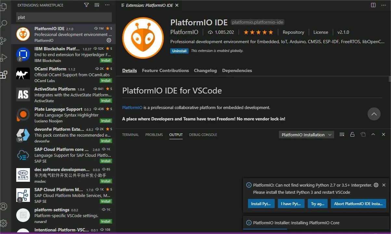Image resolution: width=391 pixels, height=234 pixels.
Task: Open the Manage gear in the activity bar
Action: pos(4,223)
